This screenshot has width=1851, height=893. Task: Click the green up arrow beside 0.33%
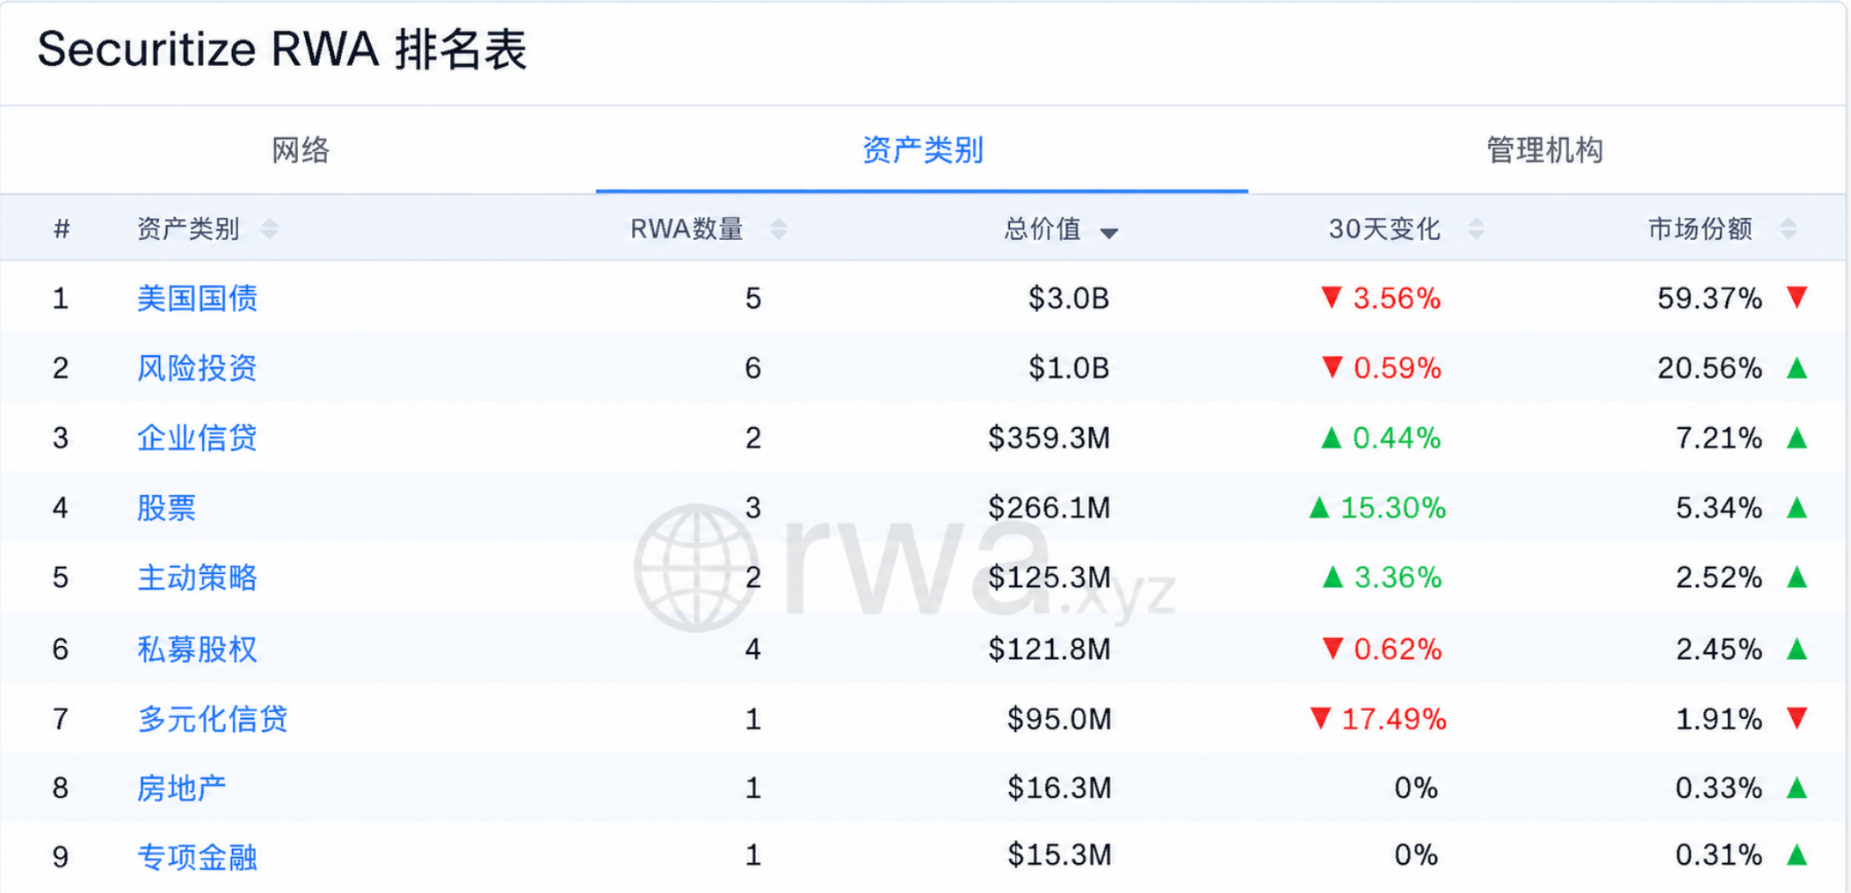(1797, 788)
